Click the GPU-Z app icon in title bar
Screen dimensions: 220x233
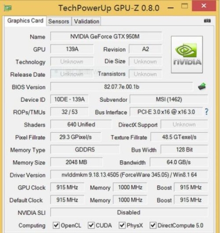click(8, 8)
